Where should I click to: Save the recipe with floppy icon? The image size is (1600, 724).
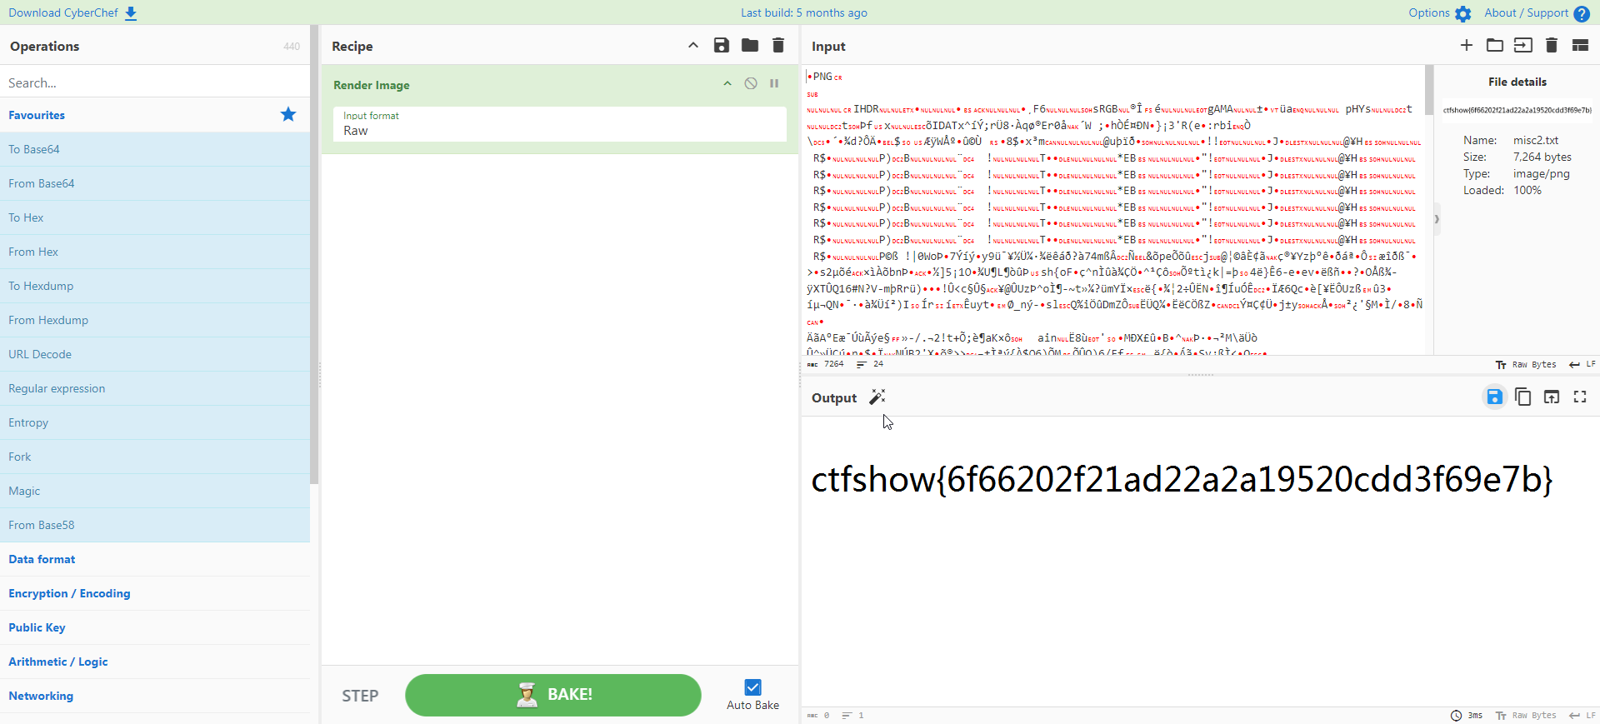point(722,46)
